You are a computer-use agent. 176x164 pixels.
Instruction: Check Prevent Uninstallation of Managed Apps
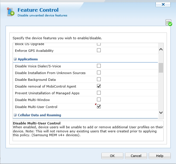pos(99,93)
